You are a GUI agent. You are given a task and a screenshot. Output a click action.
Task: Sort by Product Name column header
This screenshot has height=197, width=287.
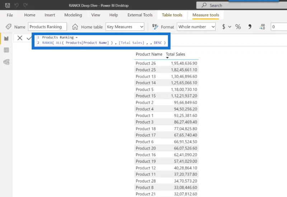click(149, 54)
